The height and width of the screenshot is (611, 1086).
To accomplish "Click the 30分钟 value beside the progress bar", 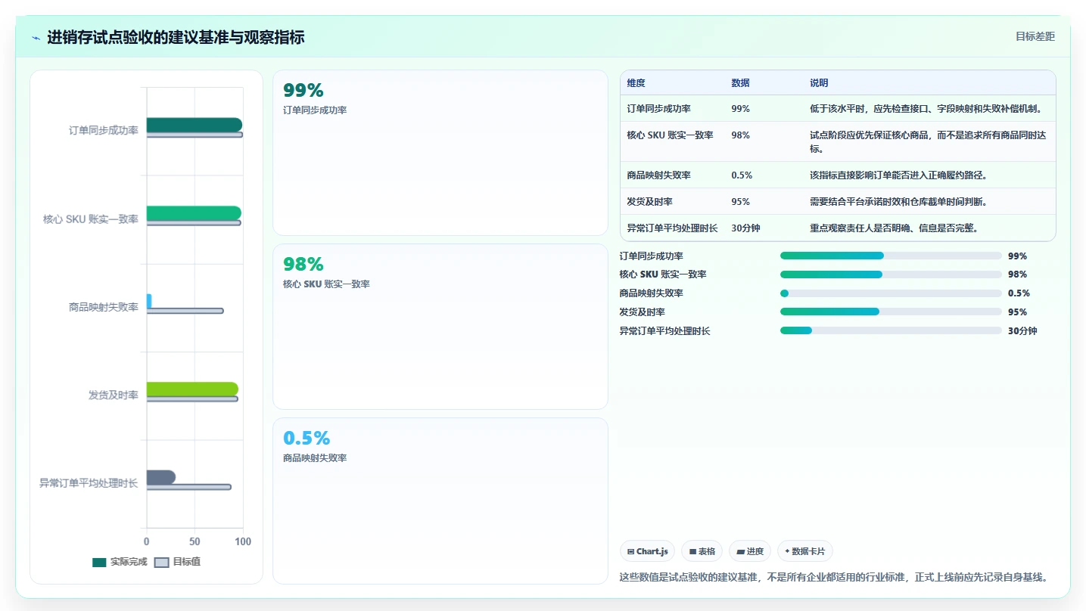I will 1022,331.
